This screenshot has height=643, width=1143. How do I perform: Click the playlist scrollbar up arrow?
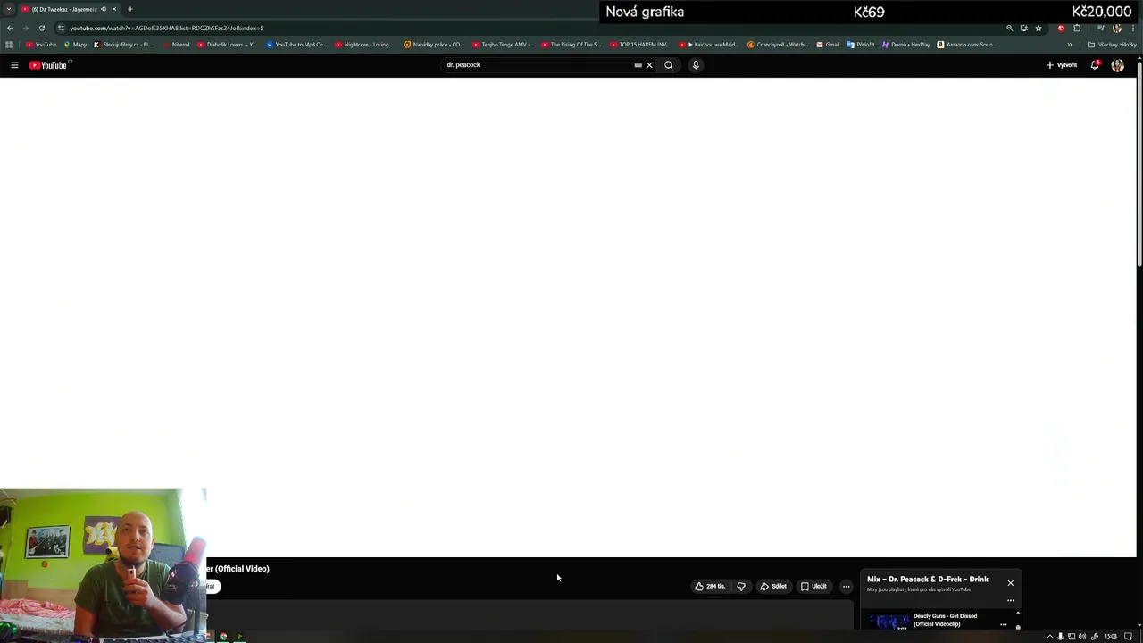click(1018, 613)
